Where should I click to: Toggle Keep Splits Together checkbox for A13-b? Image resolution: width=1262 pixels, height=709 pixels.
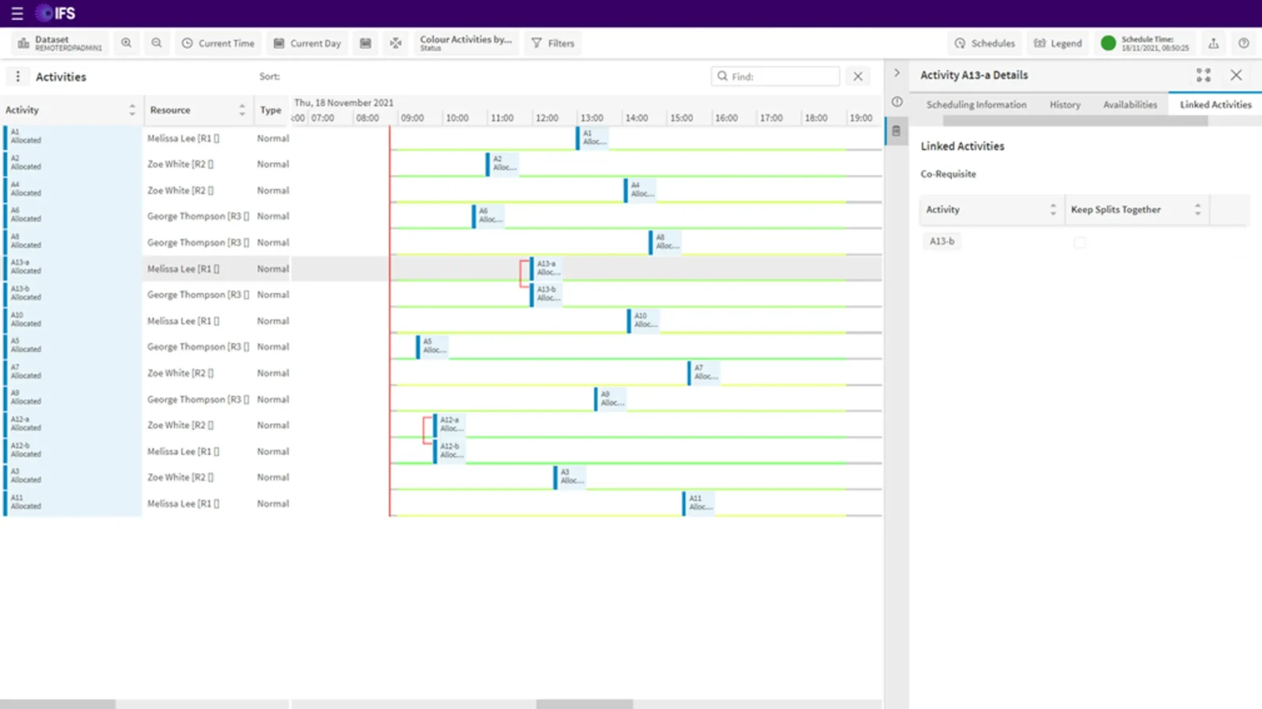pos(1079,241)
